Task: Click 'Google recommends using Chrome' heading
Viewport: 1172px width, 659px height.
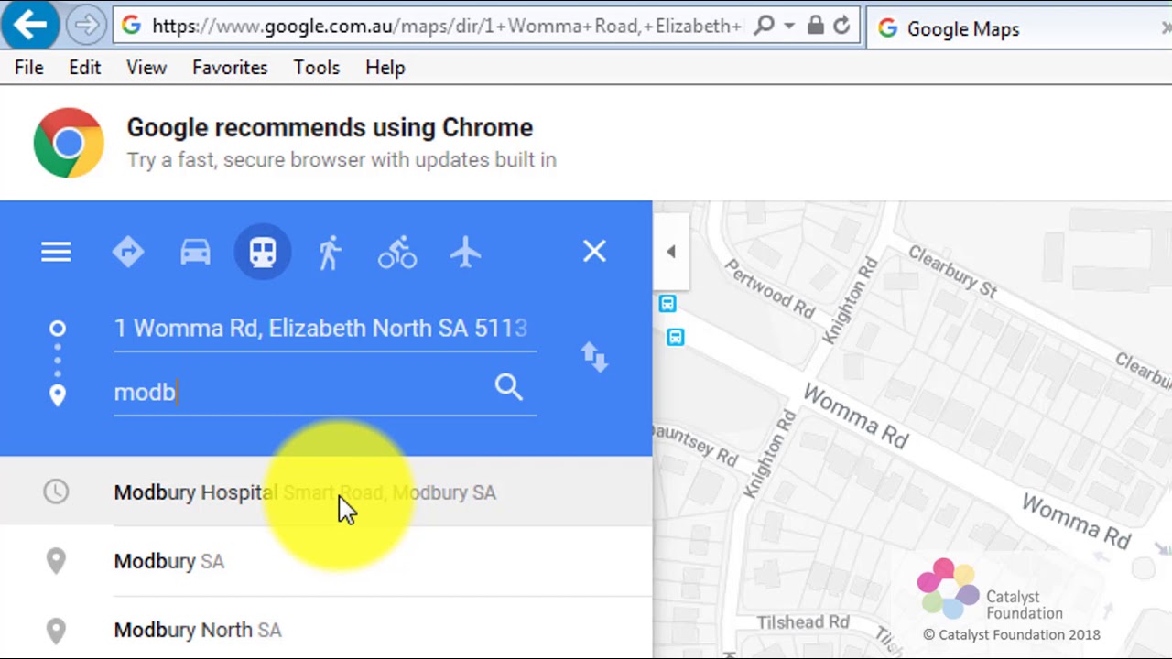Action: (x=330, y=127)
